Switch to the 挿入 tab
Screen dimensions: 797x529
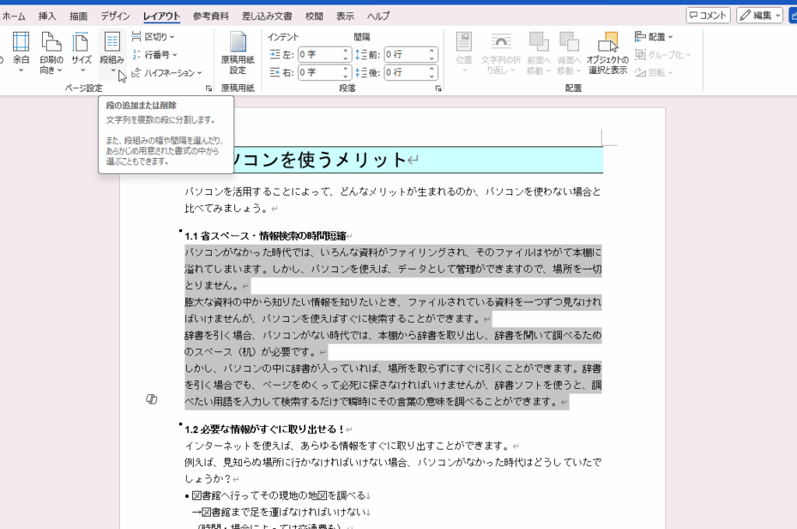tap(47, 16)
